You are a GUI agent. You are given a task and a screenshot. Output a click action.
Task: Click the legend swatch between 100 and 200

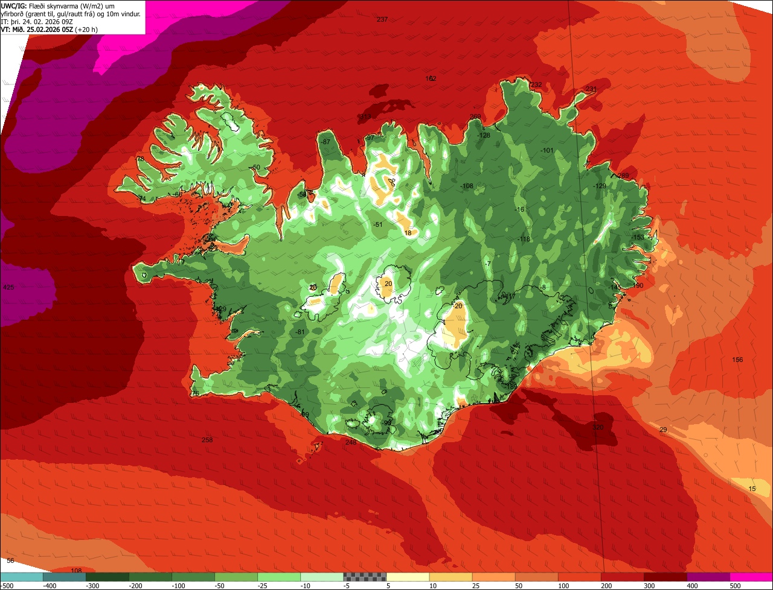pyautogui.click(x=579, y=577)
